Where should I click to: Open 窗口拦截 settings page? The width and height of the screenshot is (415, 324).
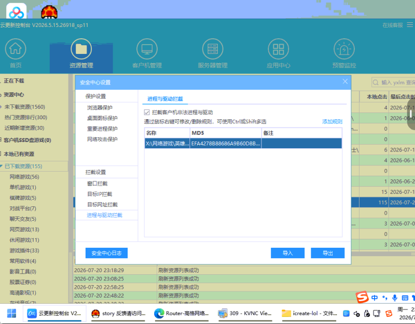[97, 184]
